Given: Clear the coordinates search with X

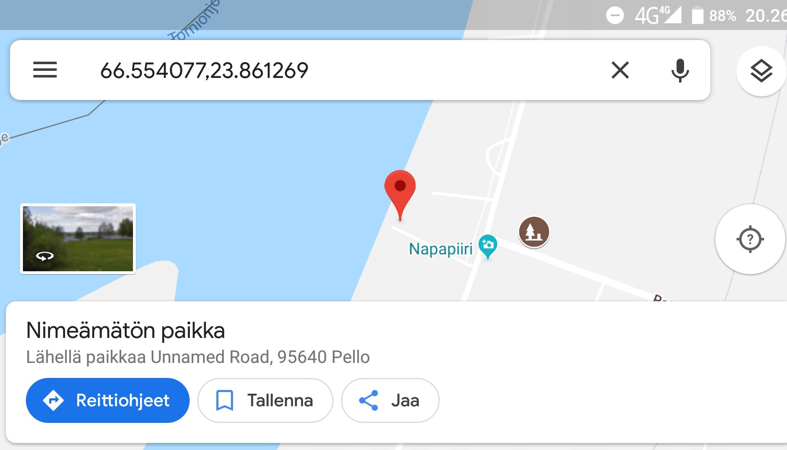Looking at the screenshot, I should click(x=620, y=70).
